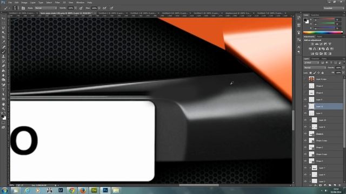
Task: Open the Opacity slider dropdown in options bar
Action: click(x=76, y=8)
